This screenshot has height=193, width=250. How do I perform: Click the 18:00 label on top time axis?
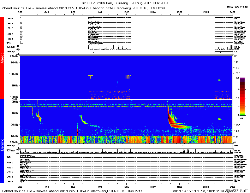click(179, 12)
